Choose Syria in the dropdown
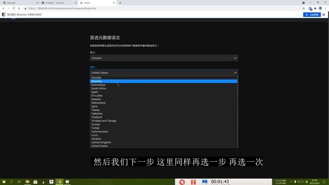This screenshot has width=329, height=185. 163,106
